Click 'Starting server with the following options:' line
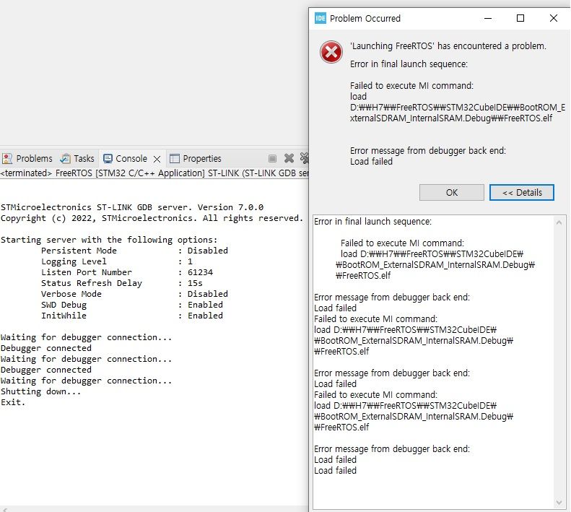 (x=109, y=240)
